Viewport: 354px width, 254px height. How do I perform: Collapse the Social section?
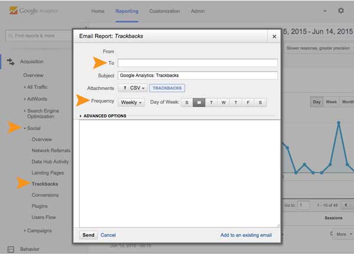pos(32,128)
